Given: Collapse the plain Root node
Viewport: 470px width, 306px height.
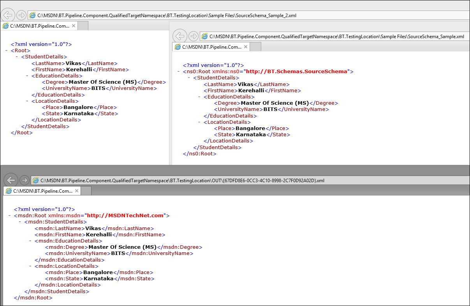Looking at the screenshot, I should click(7, 51).
